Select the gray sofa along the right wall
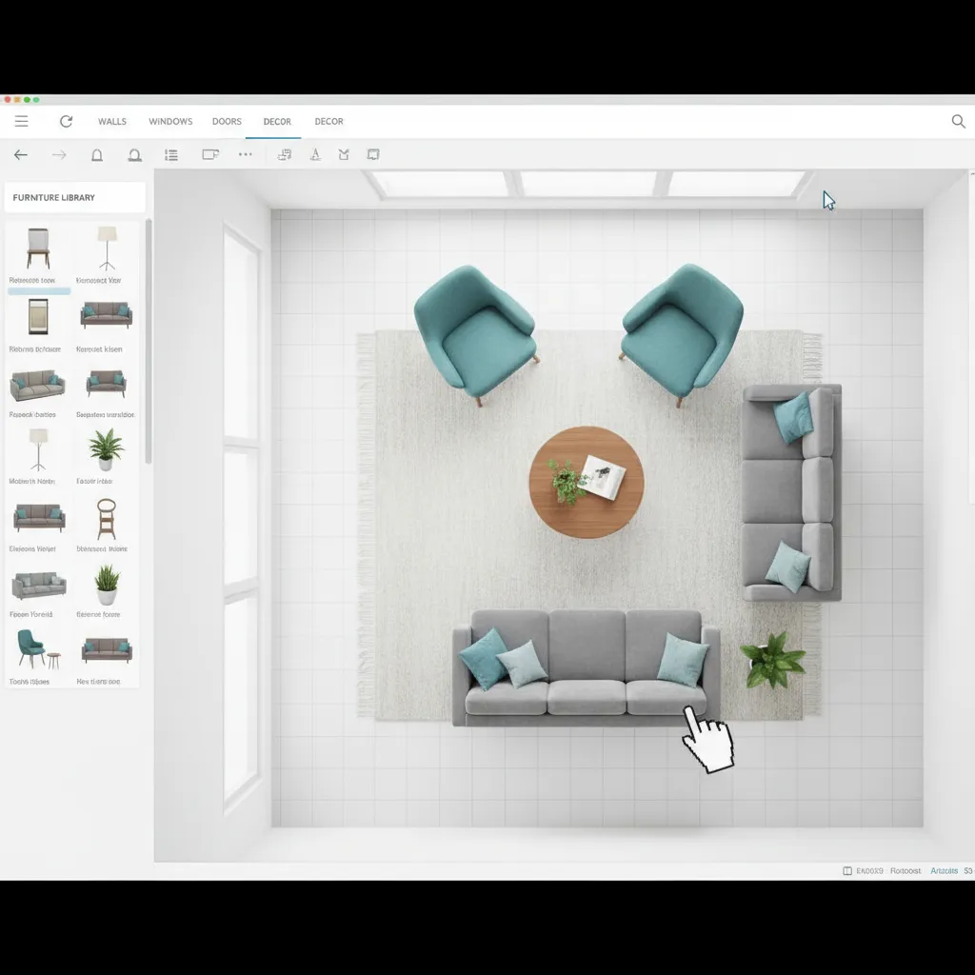The width and height of the screenshot is (975, 975). click(791, 492)
